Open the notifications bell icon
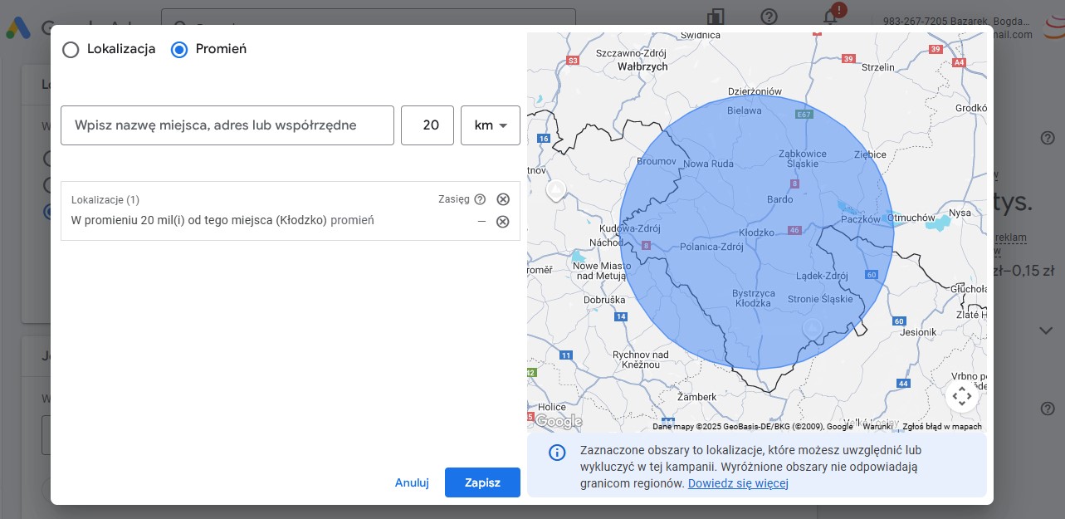 pyautogui.click(x=830, y=17)
